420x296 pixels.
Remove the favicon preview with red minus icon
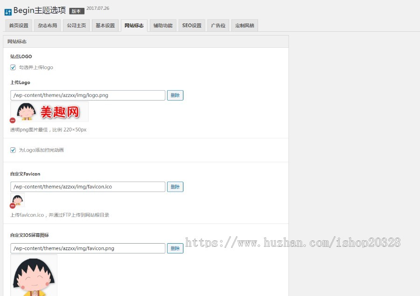[x=13, y=206]
